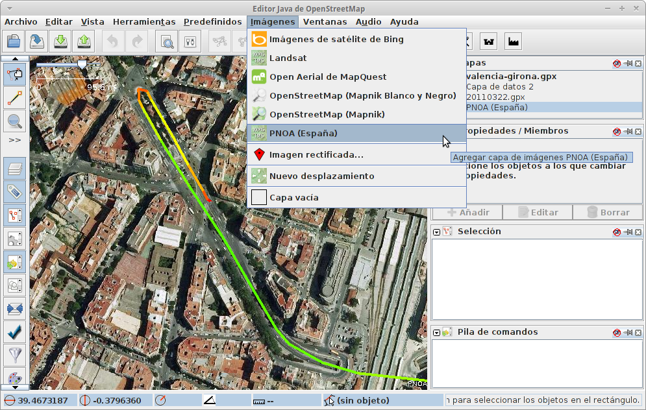The width and height of the screenshot is (646, 410).
Task: Select Imágenes de satélite de Bing
Action: click(x=336, y=39)
